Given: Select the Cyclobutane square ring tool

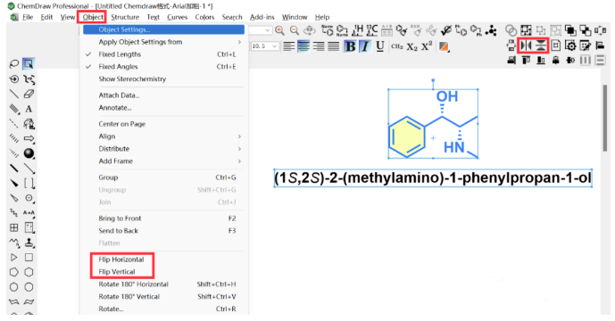Looking at the screenshot, I should tap(29, 258).
